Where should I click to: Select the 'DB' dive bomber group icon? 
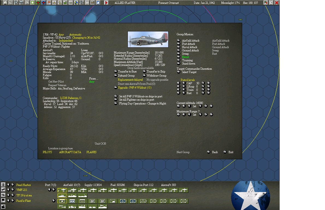pyautogui.click(x=72, y=190)
